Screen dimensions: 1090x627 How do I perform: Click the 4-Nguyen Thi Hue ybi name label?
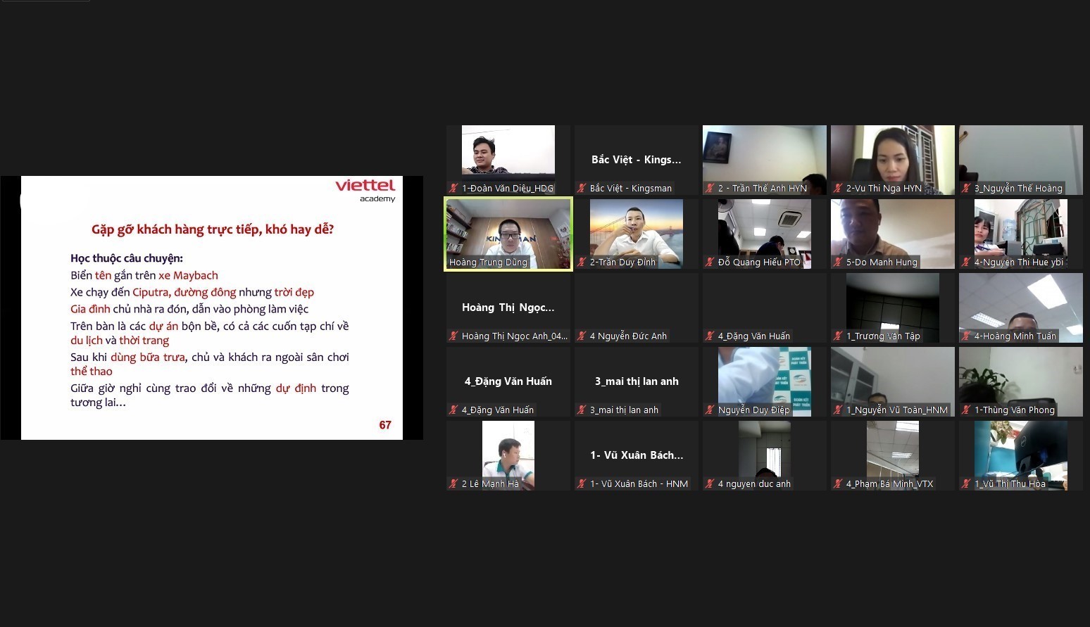1018,262
